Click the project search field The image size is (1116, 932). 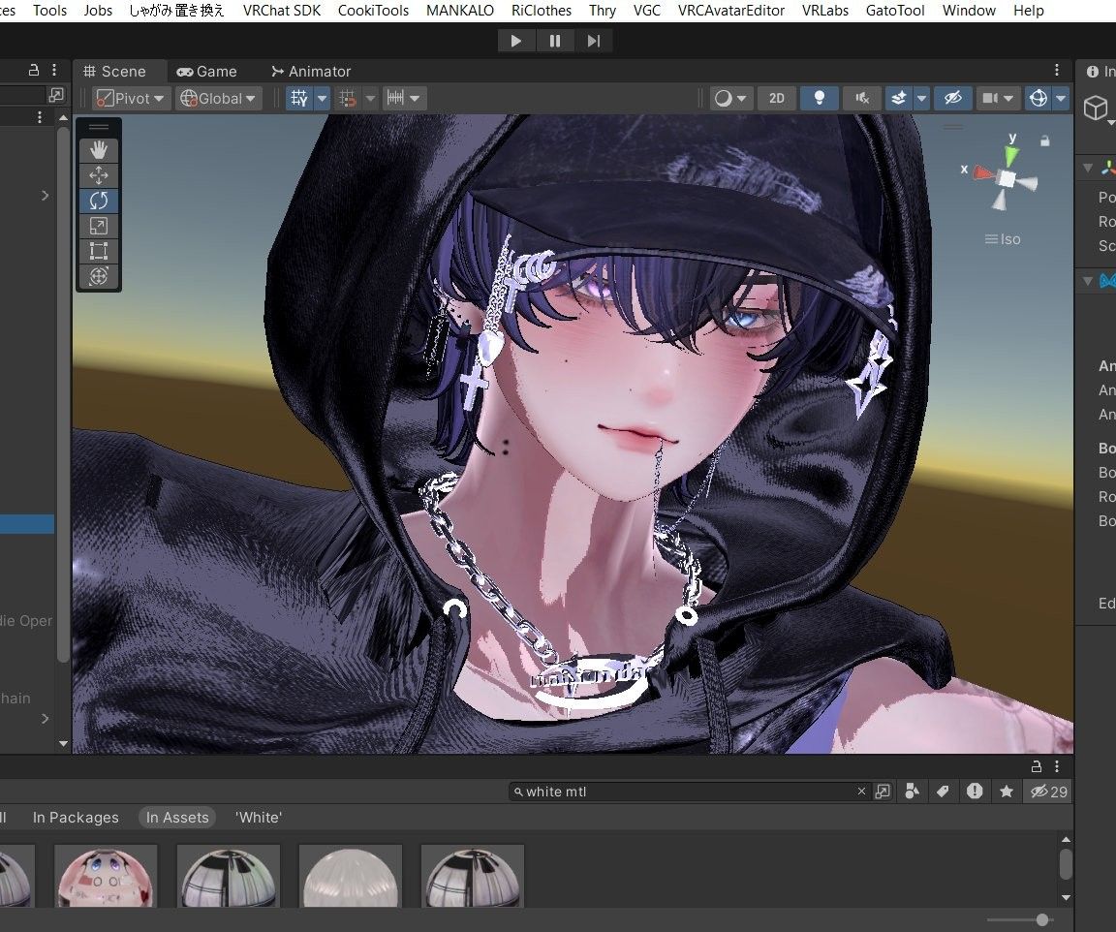[x=689, y=792]
